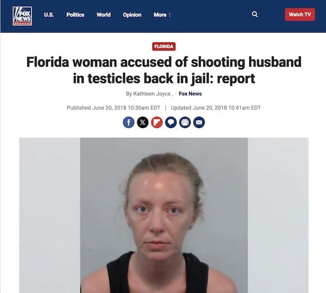Click author name Kathleen Joyce
326x293 pixels.
[x=152, y=94]
